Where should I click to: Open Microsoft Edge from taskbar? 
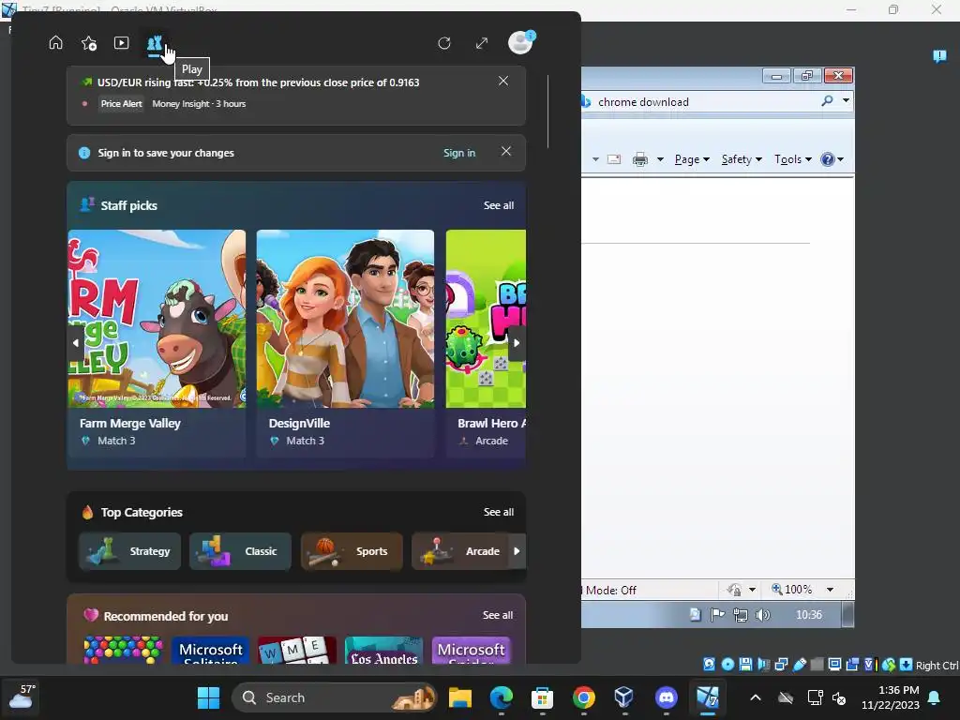[x=501, y=697]
